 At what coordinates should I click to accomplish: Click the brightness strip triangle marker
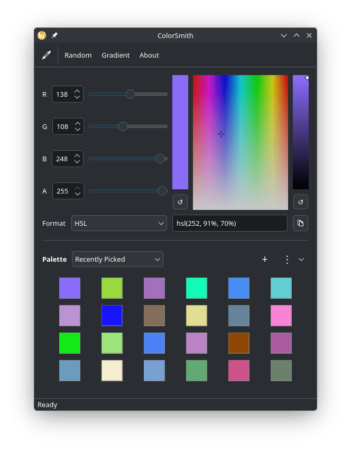[307, 78]
